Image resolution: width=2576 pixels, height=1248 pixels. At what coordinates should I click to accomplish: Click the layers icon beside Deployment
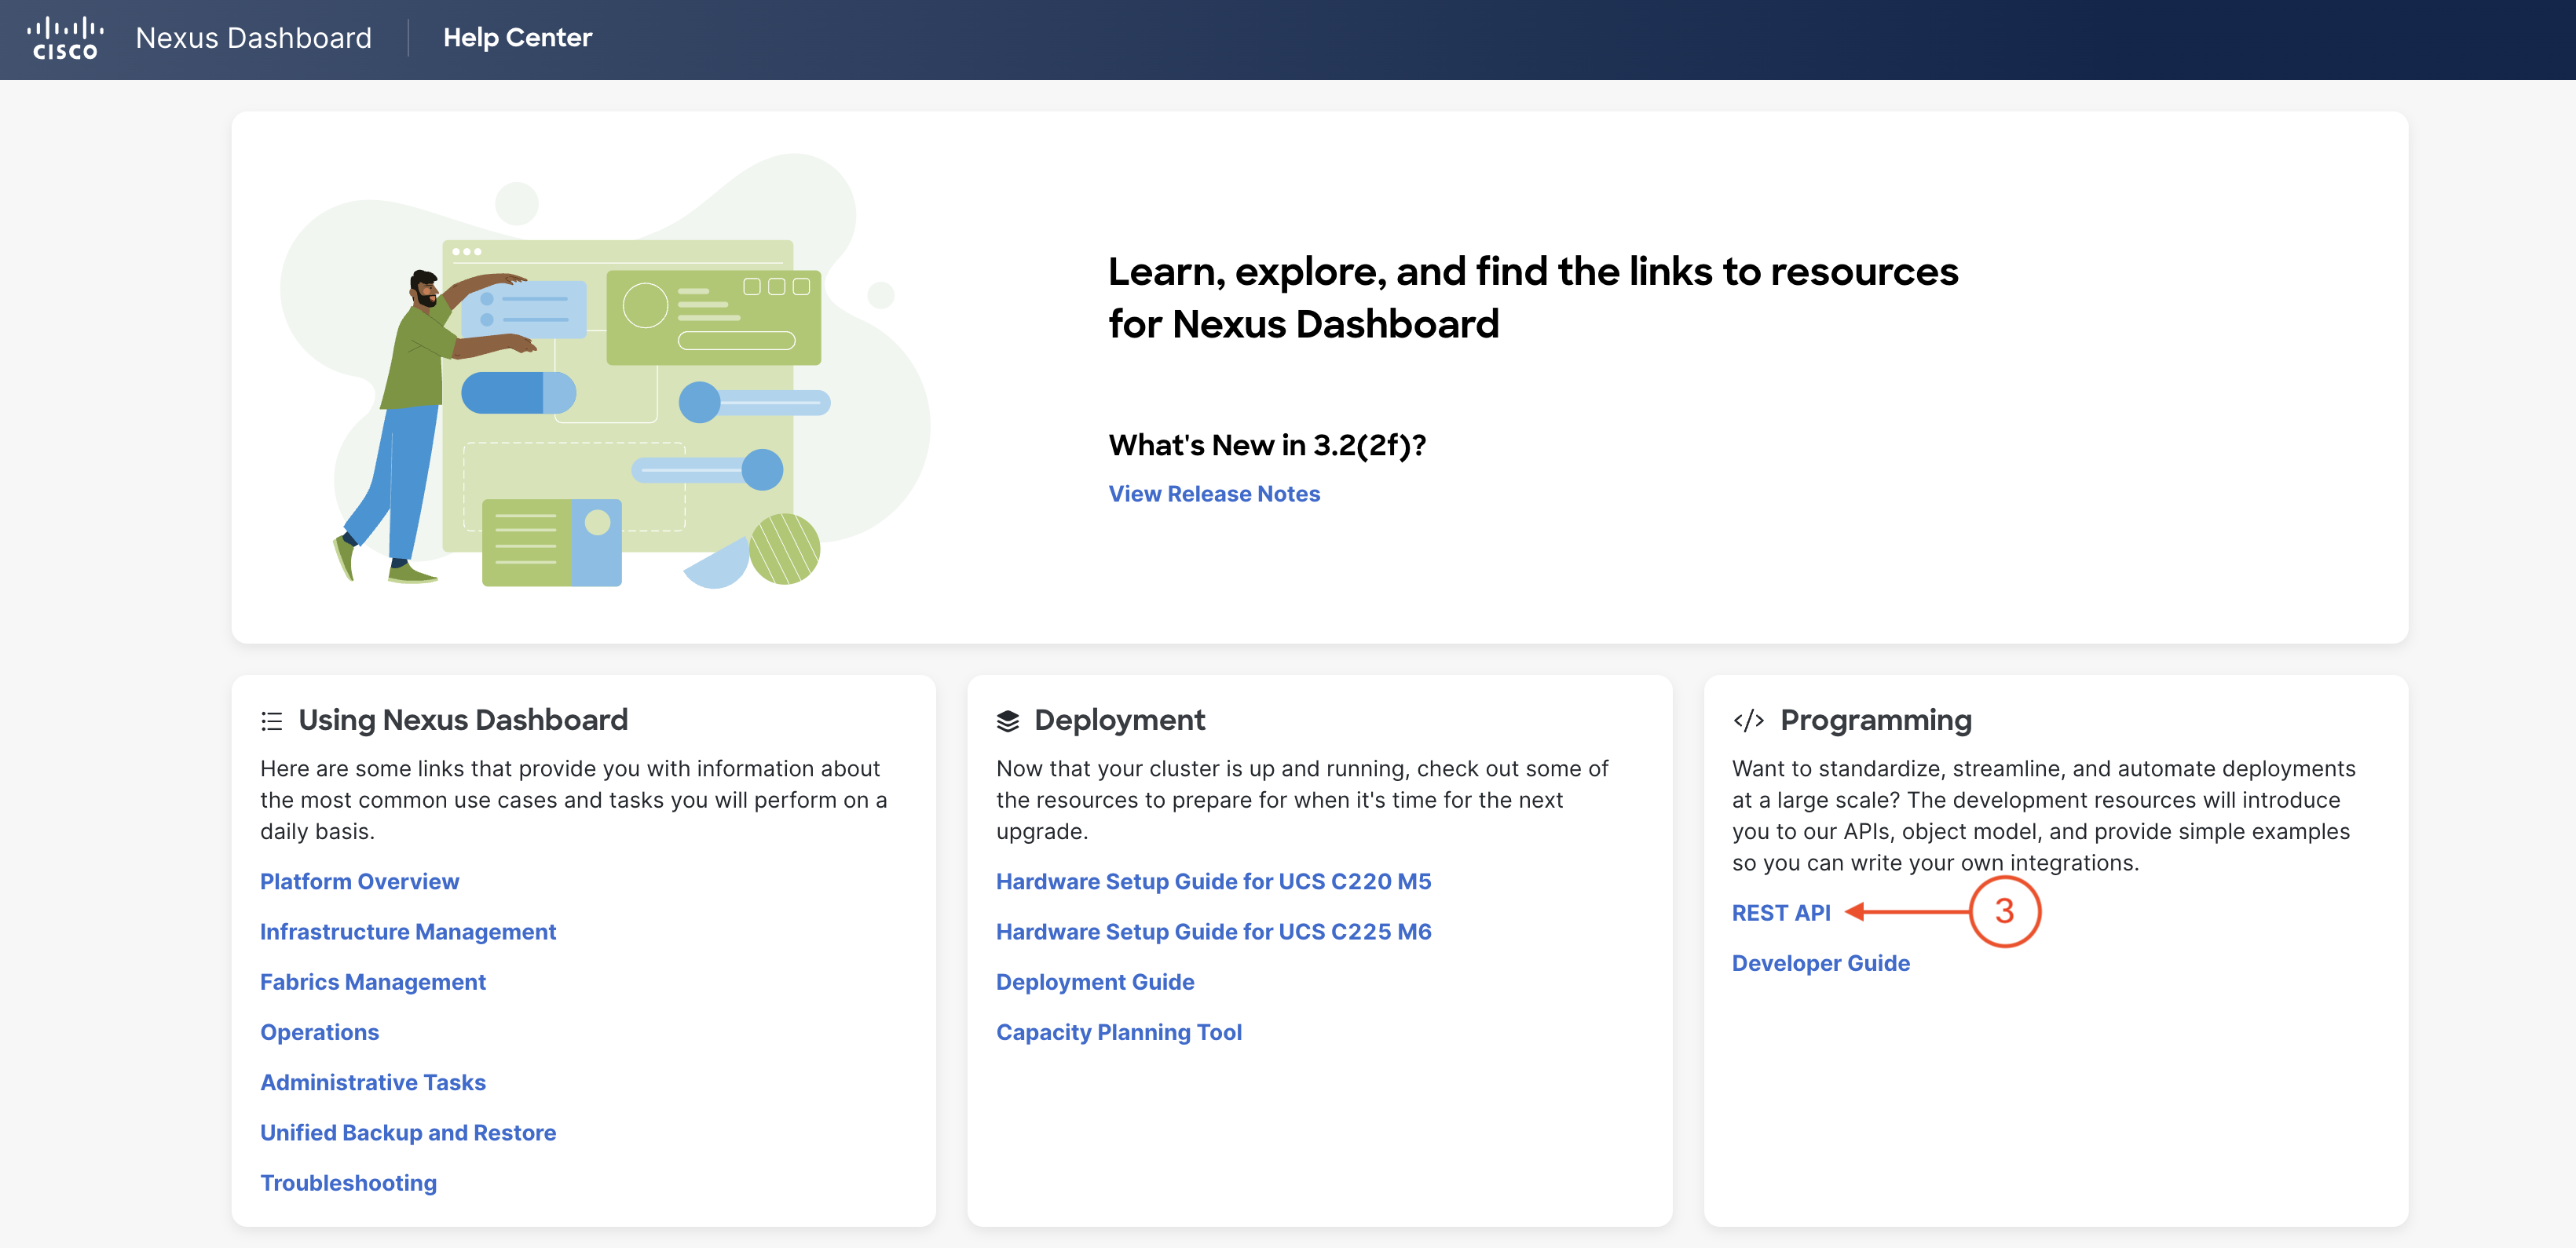[1008, 721]
